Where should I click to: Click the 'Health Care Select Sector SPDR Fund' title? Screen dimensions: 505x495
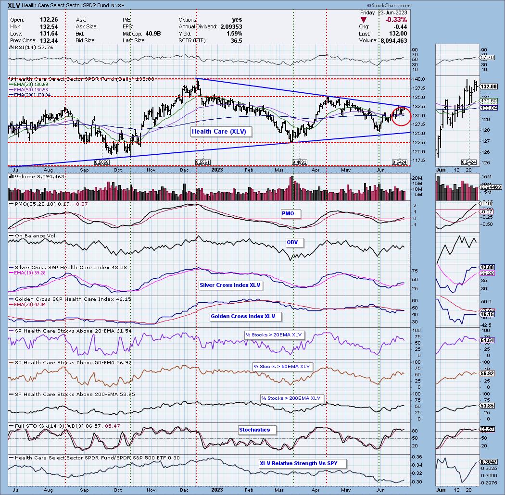pos(65,5)
